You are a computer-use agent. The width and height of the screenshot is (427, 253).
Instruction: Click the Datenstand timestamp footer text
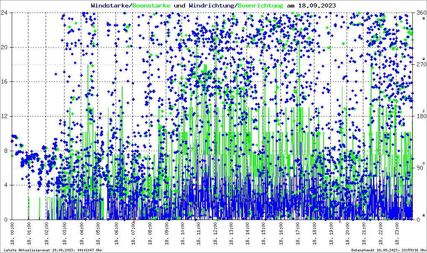click(388, 250)
